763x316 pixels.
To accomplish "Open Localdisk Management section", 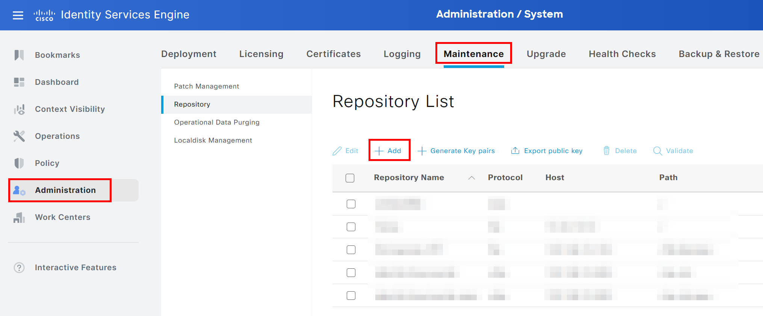I will (x=213, y=140).
